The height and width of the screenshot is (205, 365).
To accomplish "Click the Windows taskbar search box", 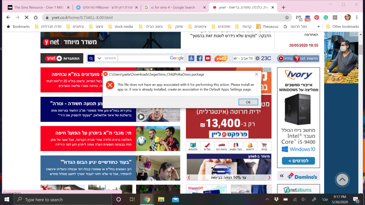I will pos(62,200).
